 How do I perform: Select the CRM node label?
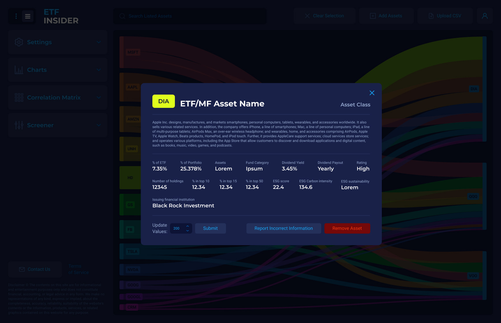click(x=132, y=307)
